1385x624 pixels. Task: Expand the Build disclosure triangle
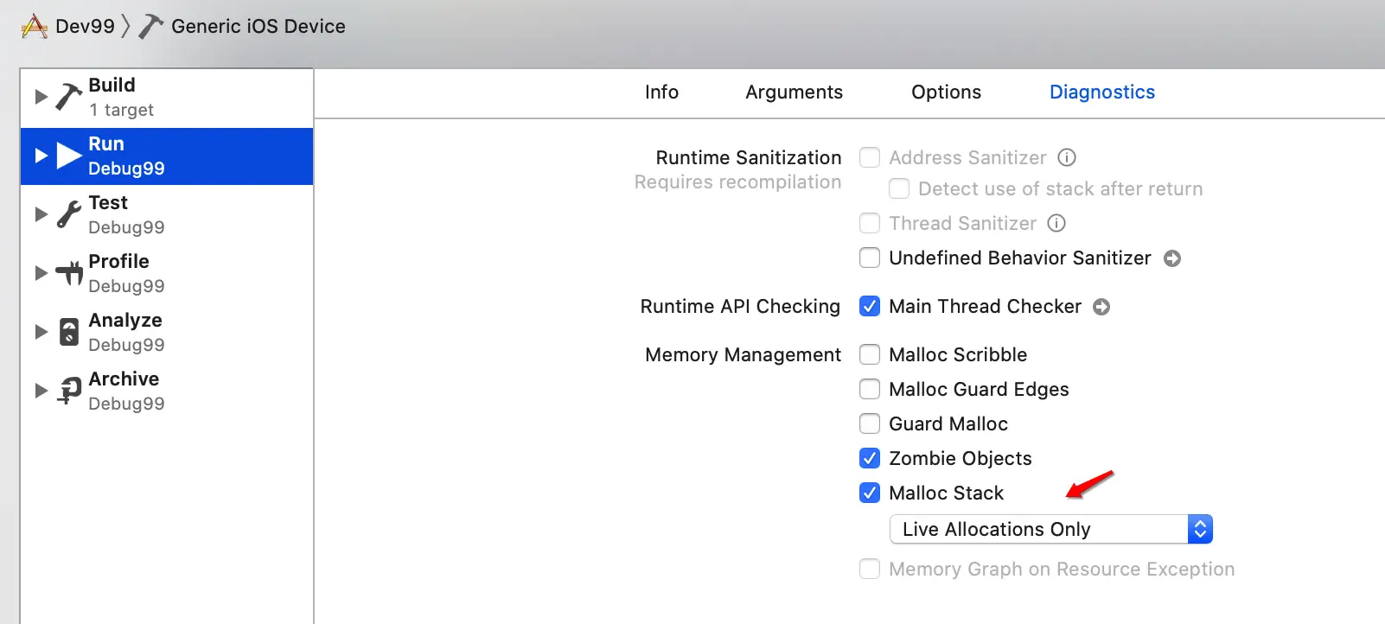pyautogui.click(x=41, y=97)
